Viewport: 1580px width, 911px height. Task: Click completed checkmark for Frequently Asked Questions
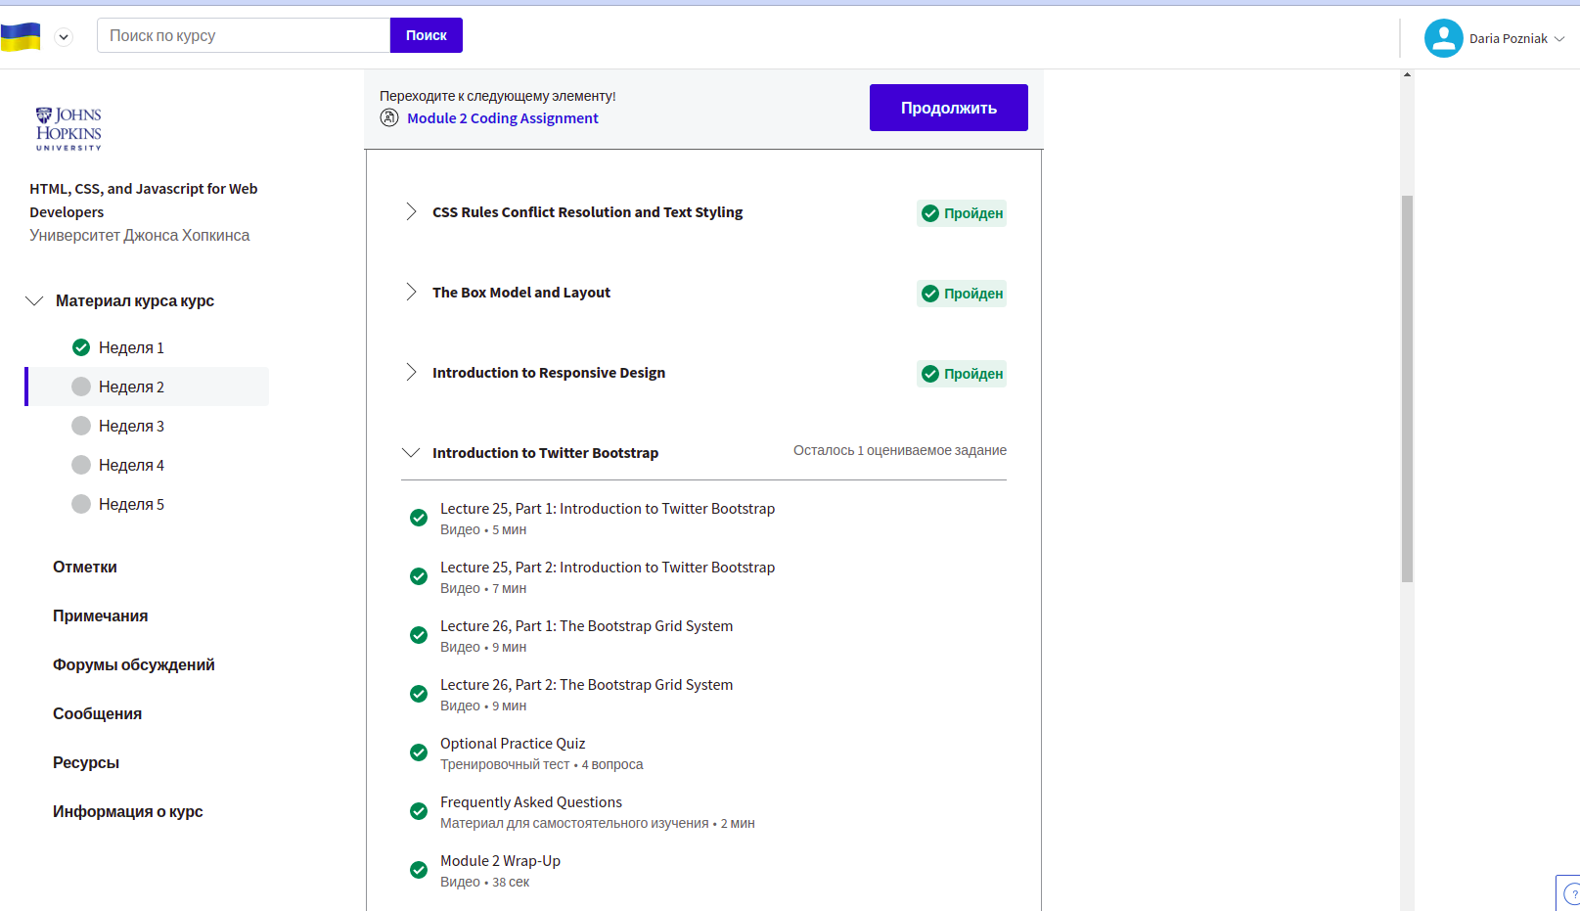[x=419, y=811]
